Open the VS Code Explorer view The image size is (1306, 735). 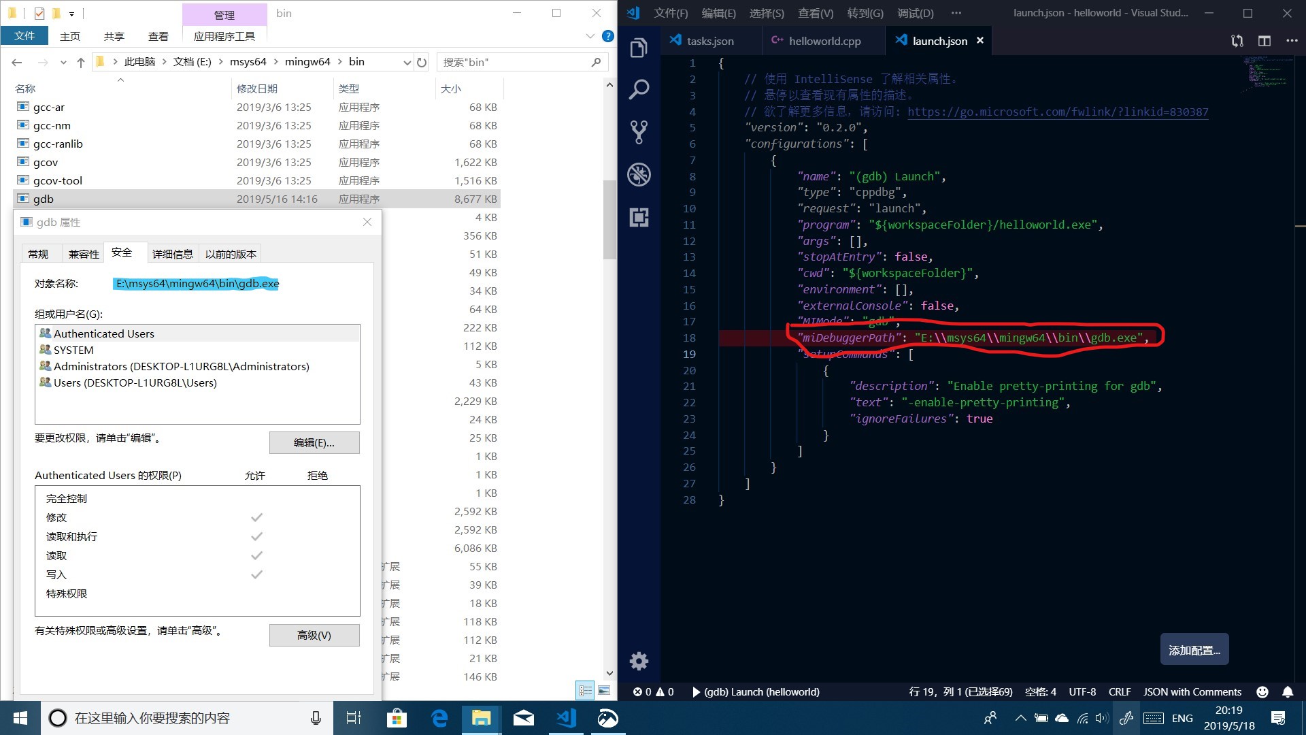click(639, 48)
